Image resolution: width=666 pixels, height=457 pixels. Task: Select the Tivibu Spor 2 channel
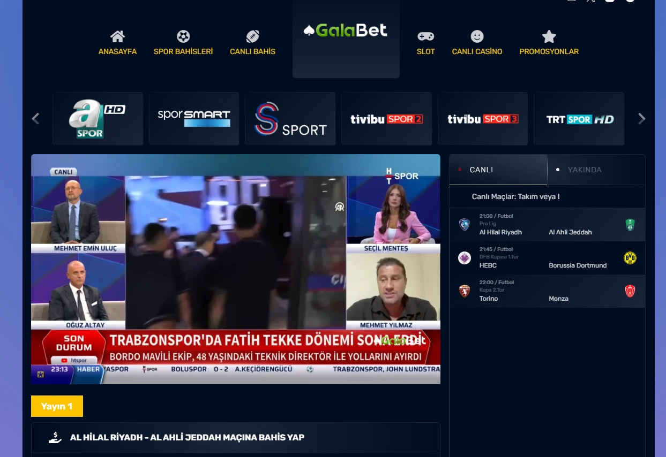click(x=386, y=119)
